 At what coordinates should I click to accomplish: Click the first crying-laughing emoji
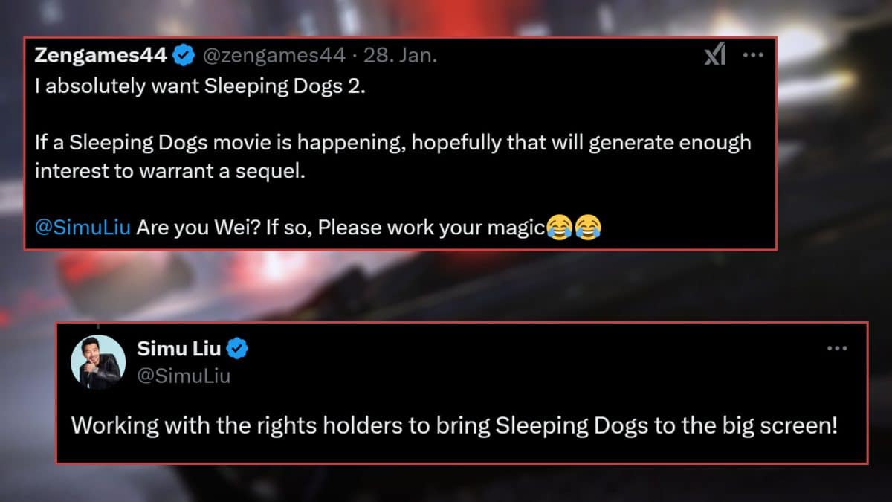[558, 228]
